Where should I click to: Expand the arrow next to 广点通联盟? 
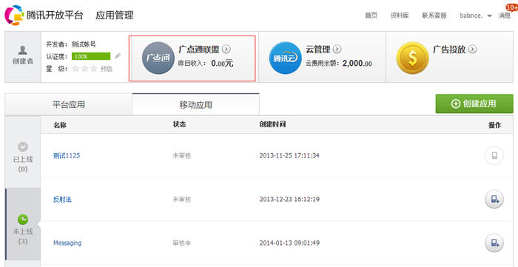[226, 49]
